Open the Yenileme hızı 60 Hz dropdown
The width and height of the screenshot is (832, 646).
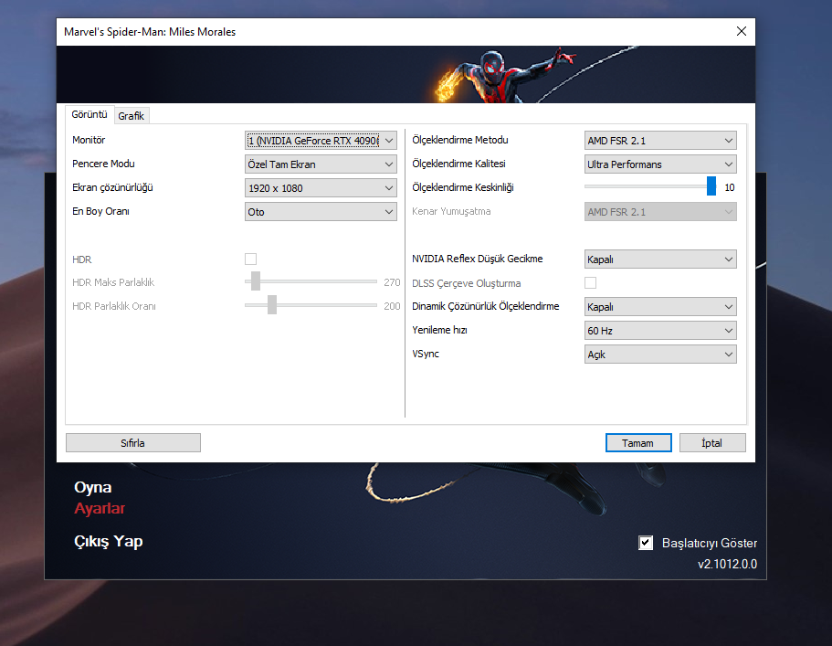click(x=660, y=331)
